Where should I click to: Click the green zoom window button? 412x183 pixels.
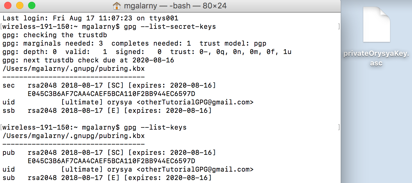(x=31, y=5)
